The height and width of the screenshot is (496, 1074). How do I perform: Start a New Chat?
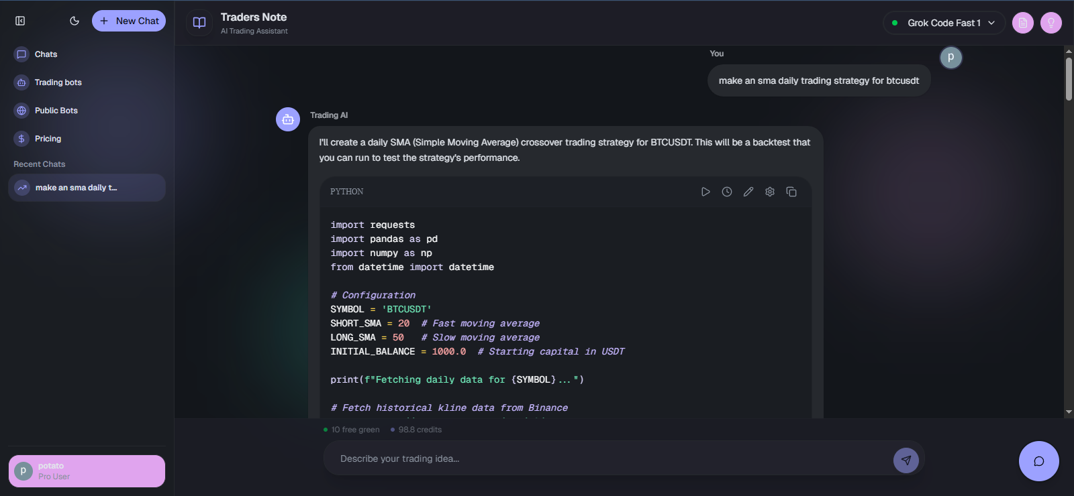click(x=129, y=21)
